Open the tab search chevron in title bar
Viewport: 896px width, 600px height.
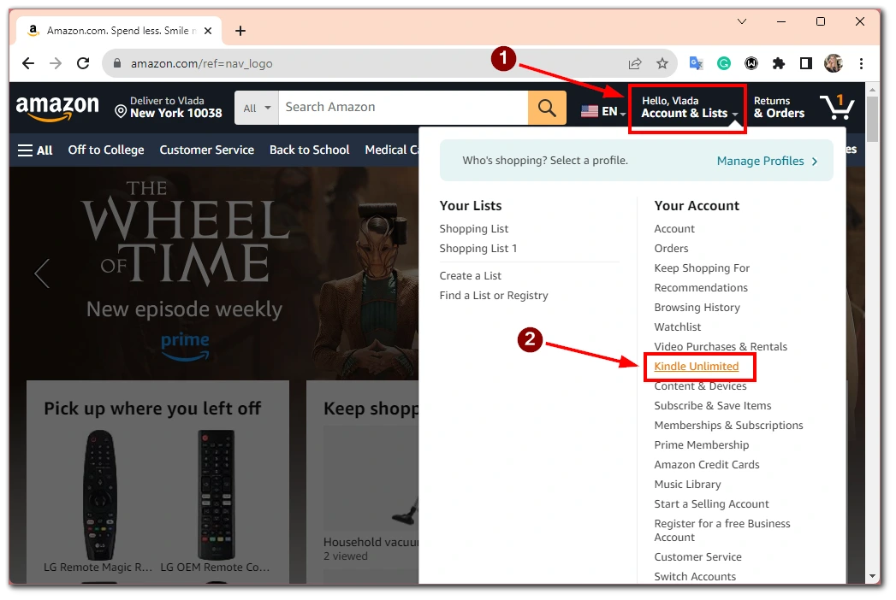pos(742,21)
